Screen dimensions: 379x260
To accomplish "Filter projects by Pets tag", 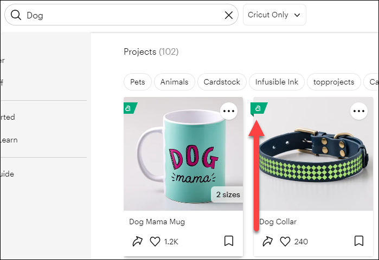I will click(138, 82).
